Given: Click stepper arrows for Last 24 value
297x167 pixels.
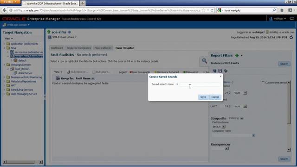Looking at the screenshot, I should (230, 106).
